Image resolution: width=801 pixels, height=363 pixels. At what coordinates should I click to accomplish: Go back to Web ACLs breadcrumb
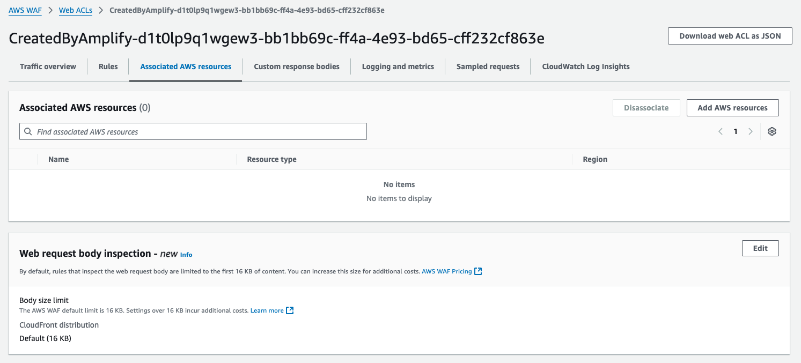point(75,10)
